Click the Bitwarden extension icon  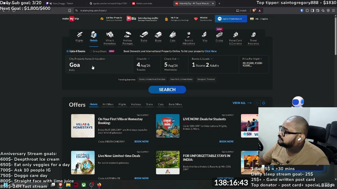(x=302, y=10)
